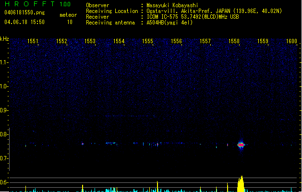Screen dimensions: 302x192
Task: Click the 1557 time axis marker
Action: tap(205, 41)
